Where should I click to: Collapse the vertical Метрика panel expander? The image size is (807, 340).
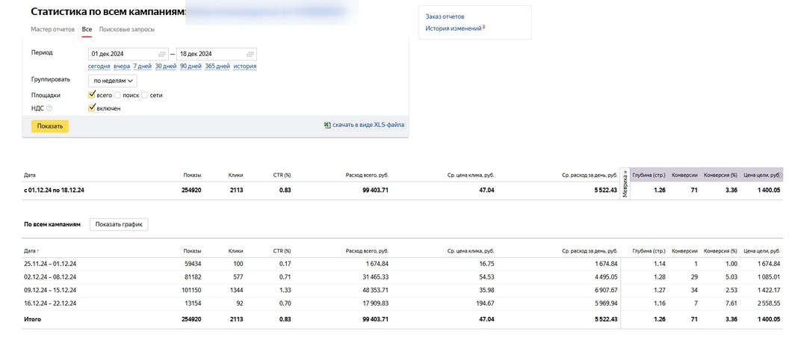(625, 184)
